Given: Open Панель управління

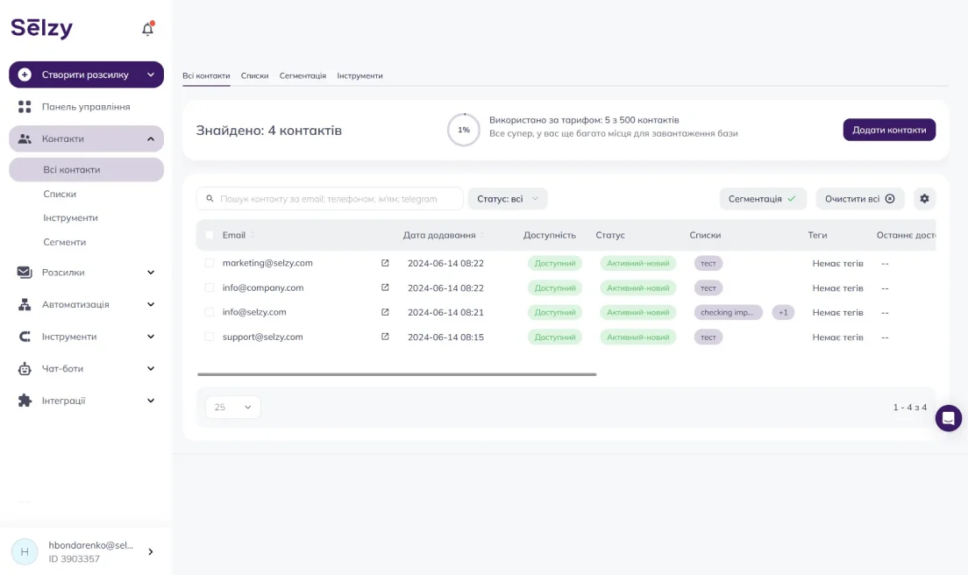Looking at the screenshot, I should 87,107.
